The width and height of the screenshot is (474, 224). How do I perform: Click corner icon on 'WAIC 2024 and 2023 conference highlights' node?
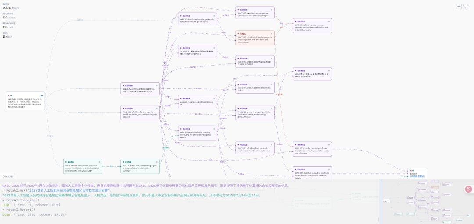coord(157,162)
